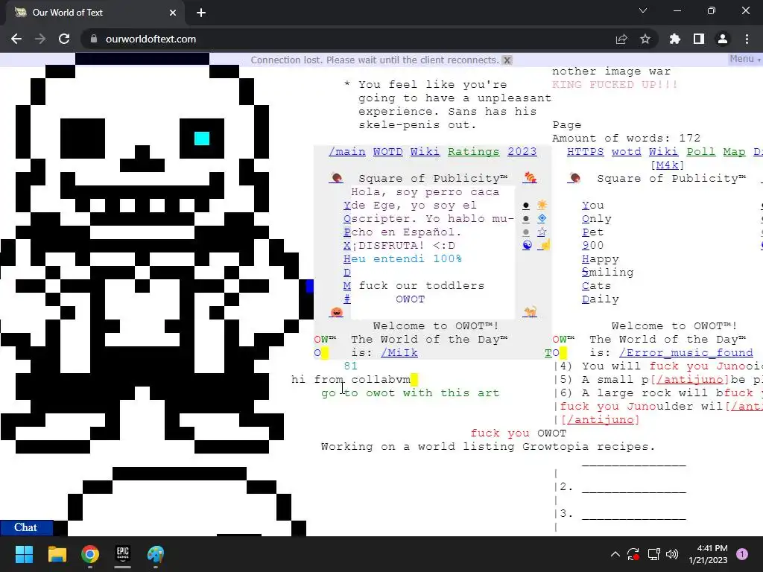Open the Chrome three-dot menu
The height and width of the screenshot is (572, 763).
click(x=747, y=39)
